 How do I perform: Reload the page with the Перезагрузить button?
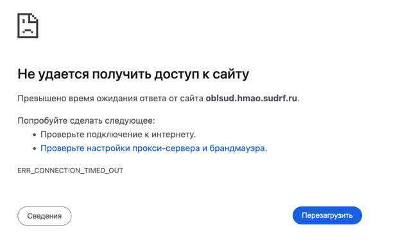click(327, 215)
